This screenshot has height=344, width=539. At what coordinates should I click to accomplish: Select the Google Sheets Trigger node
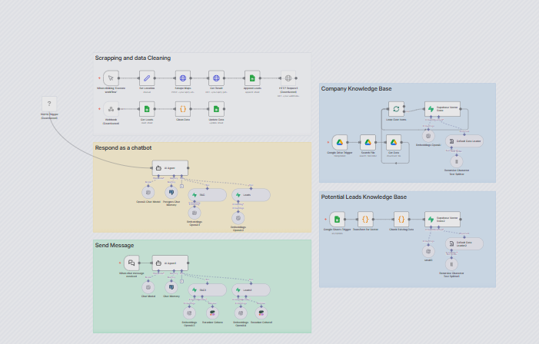tap(337, 219)
